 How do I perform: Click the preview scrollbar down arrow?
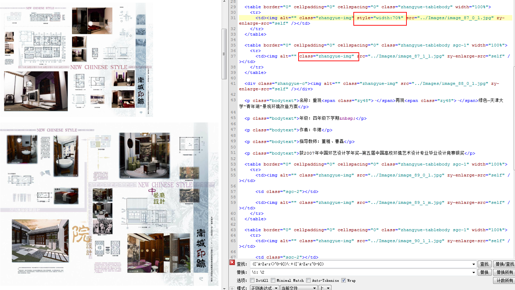tap(224, 288)
